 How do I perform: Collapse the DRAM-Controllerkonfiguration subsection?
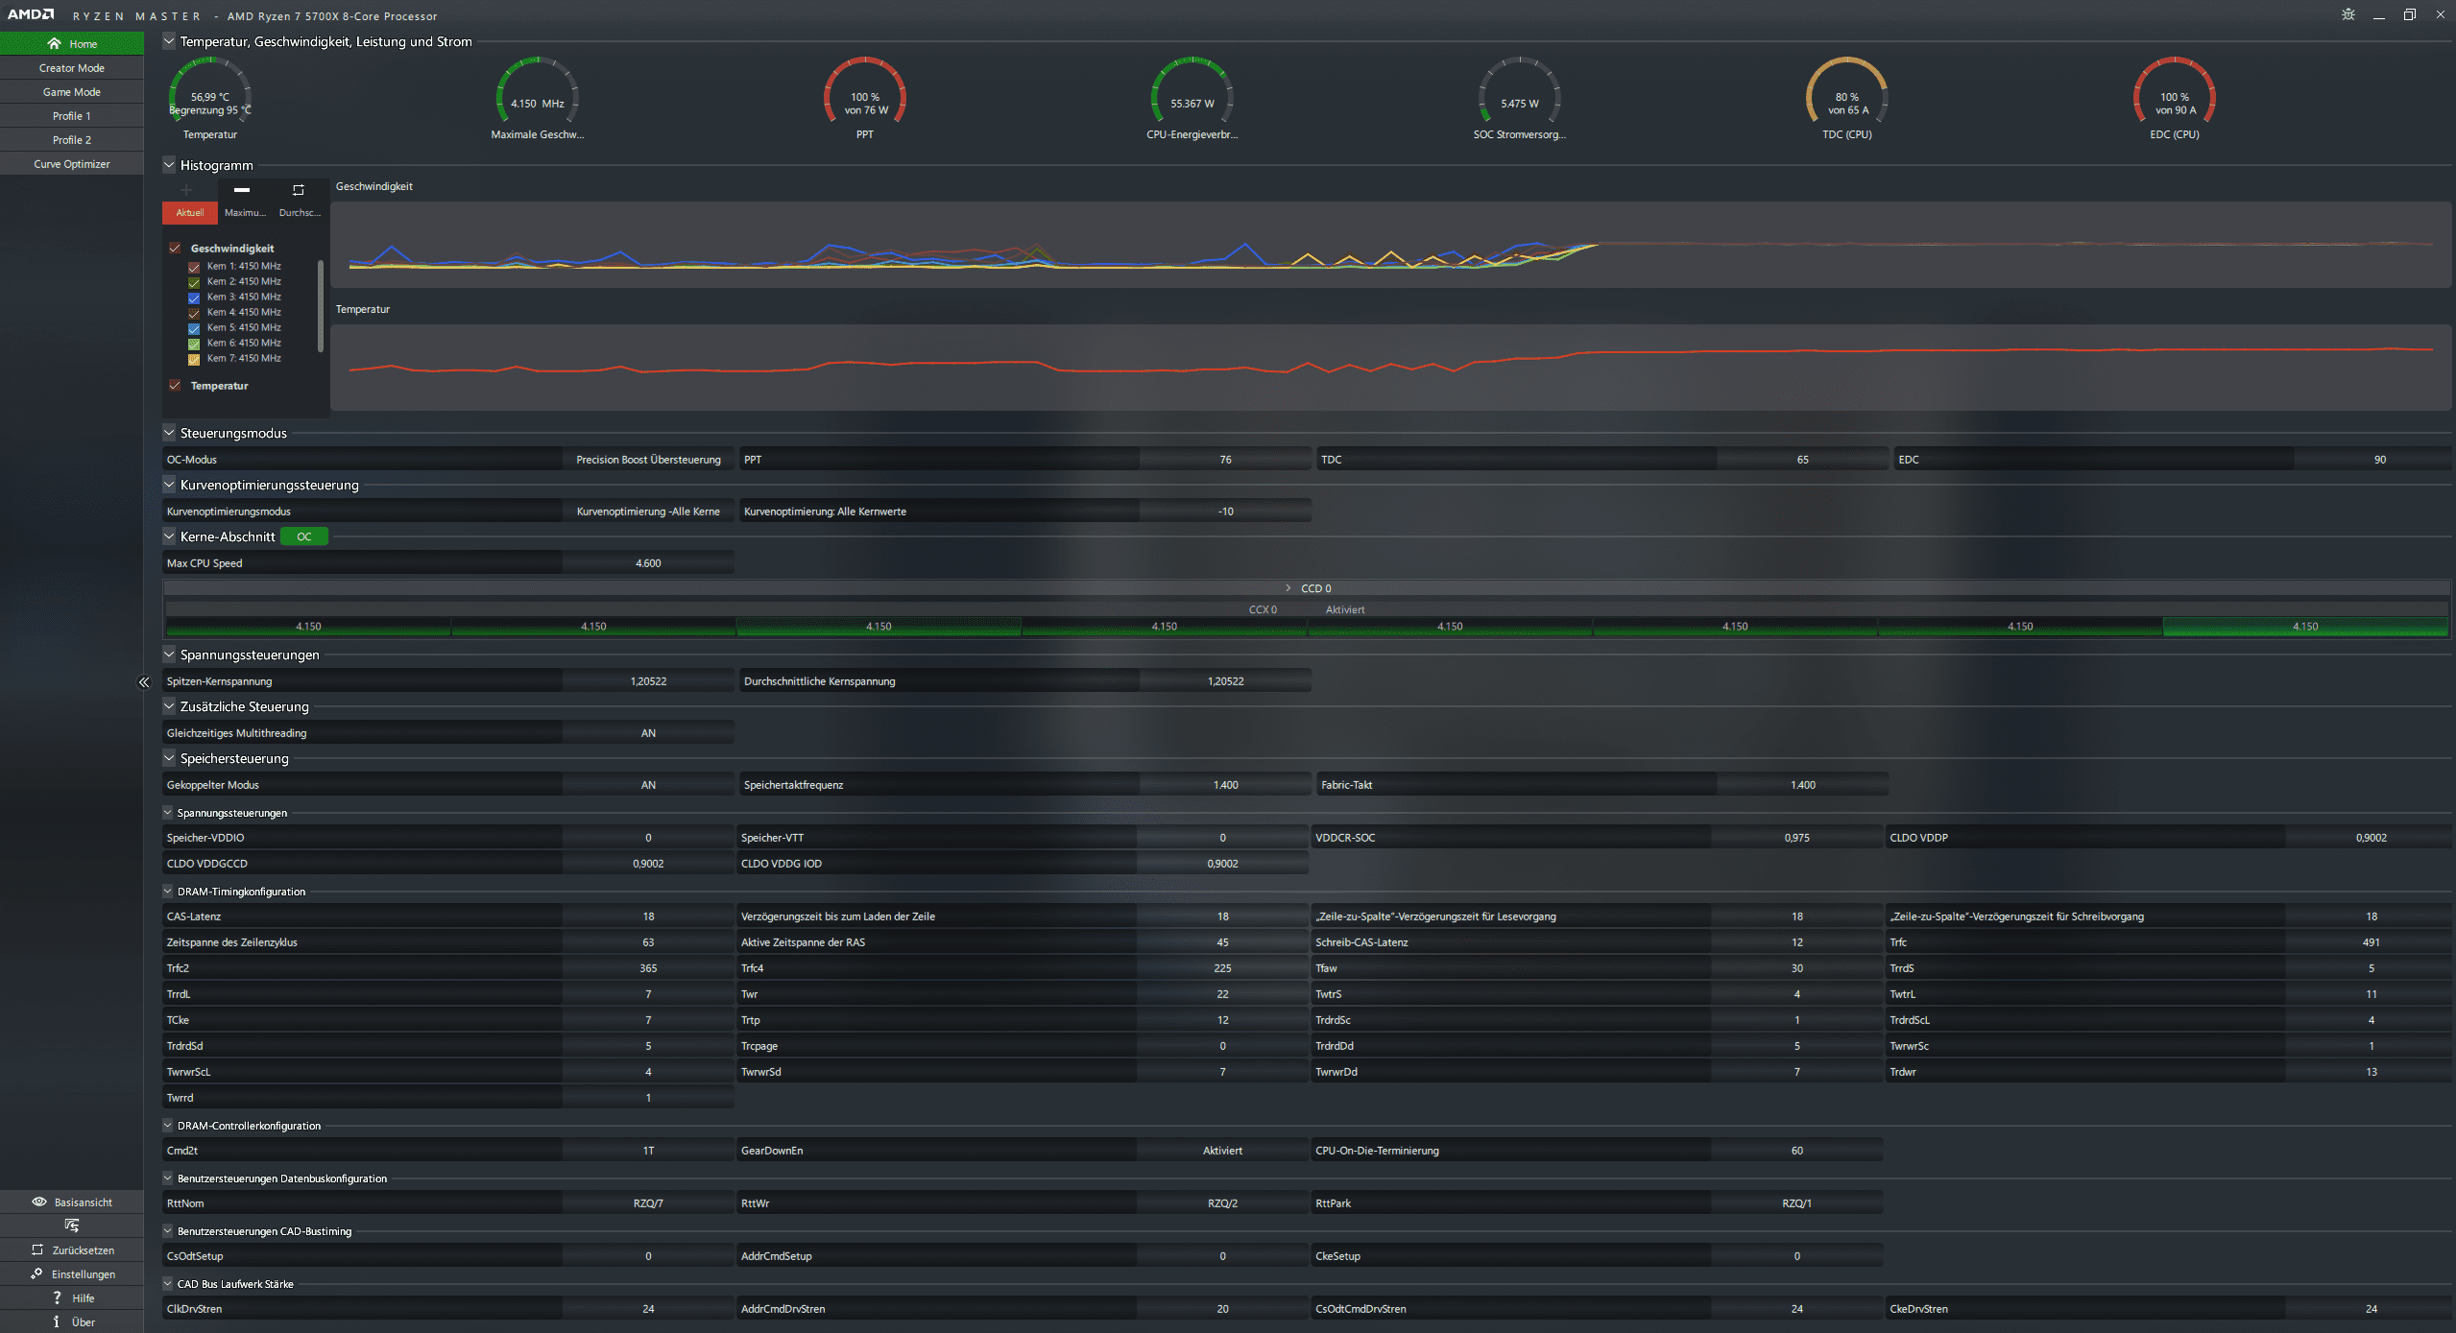(168, 1125)
